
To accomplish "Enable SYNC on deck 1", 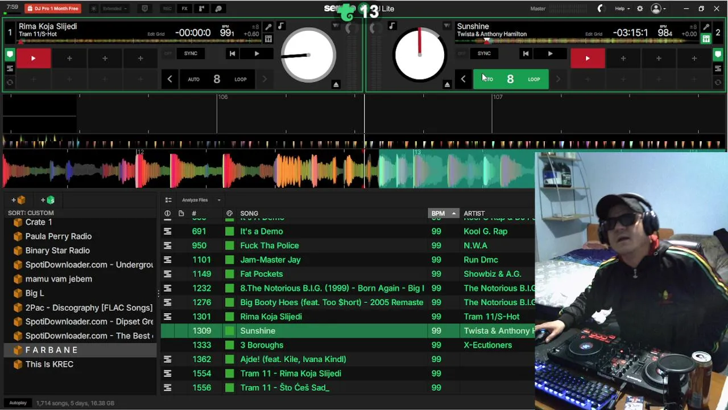I will 191,54.
